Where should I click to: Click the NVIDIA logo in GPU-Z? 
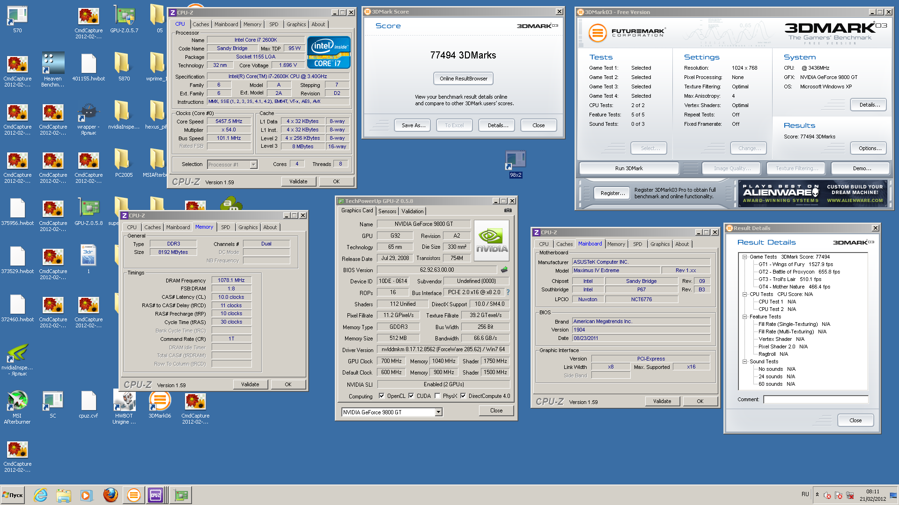[x=492, y=239]
